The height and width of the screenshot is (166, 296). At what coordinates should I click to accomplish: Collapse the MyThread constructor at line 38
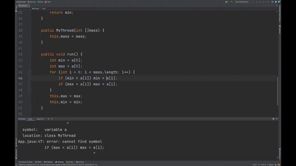[31, 30]
